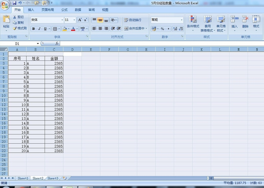Viewport: 264px width, 188px height.
Task: Align text right
Action: coord(106,29)
